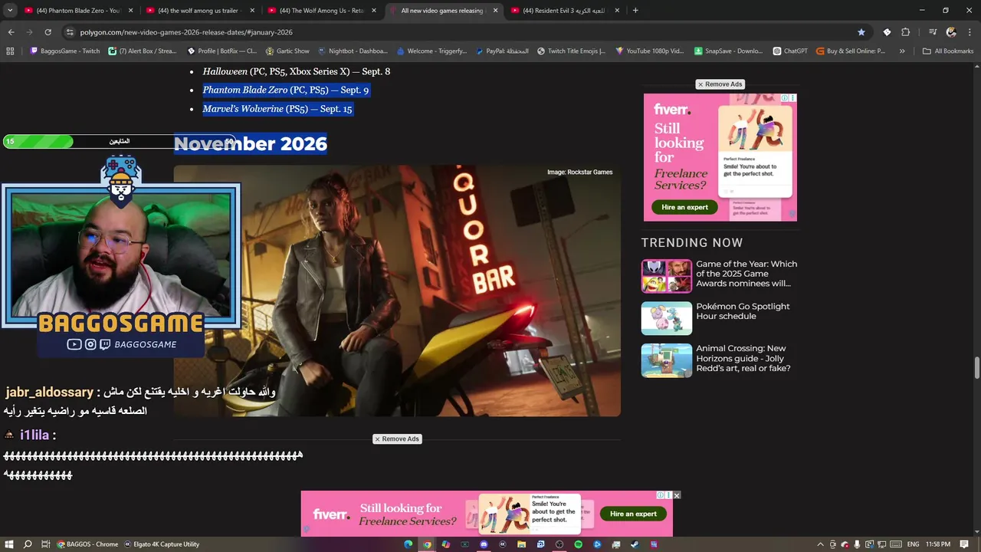Close the Phantom Blade Zero tab
This screenshot has height=552, width=981.
[130, 11]
